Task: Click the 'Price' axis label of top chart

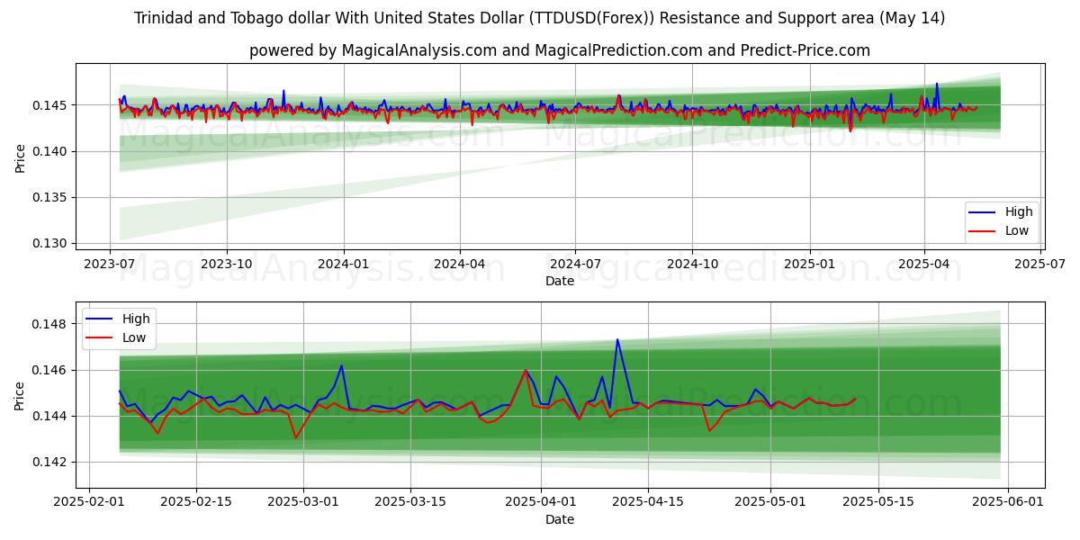Action: (20, 157)
